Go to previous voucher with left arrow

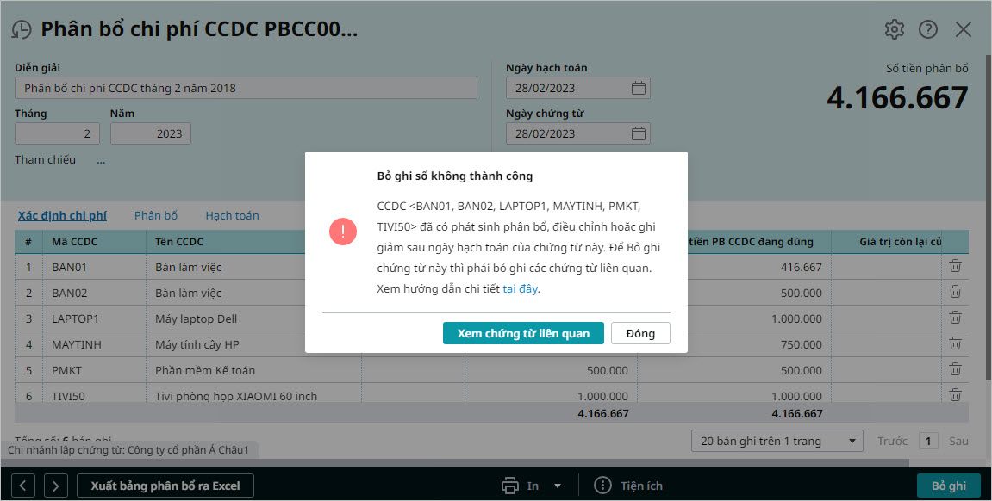click(x=22, y=486)
